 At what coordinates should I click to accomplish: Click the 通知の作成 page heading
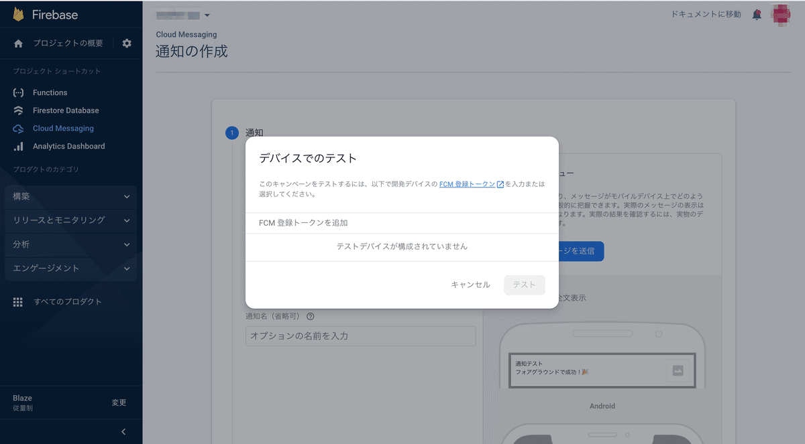[192, 51]
